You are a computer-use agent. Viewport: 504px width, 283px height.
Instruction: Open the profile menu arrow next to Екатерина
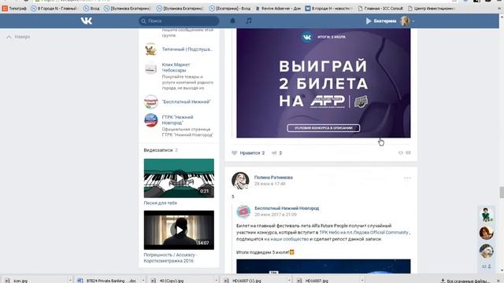413,21
